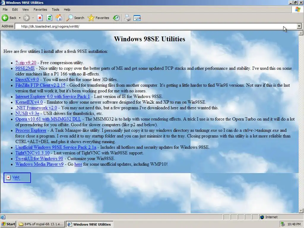The height and width of the screenshot is (228, 304).
Task: Click the text 'Free compresion utility.'
Action: pyautogui.click(x=62, y=63)
